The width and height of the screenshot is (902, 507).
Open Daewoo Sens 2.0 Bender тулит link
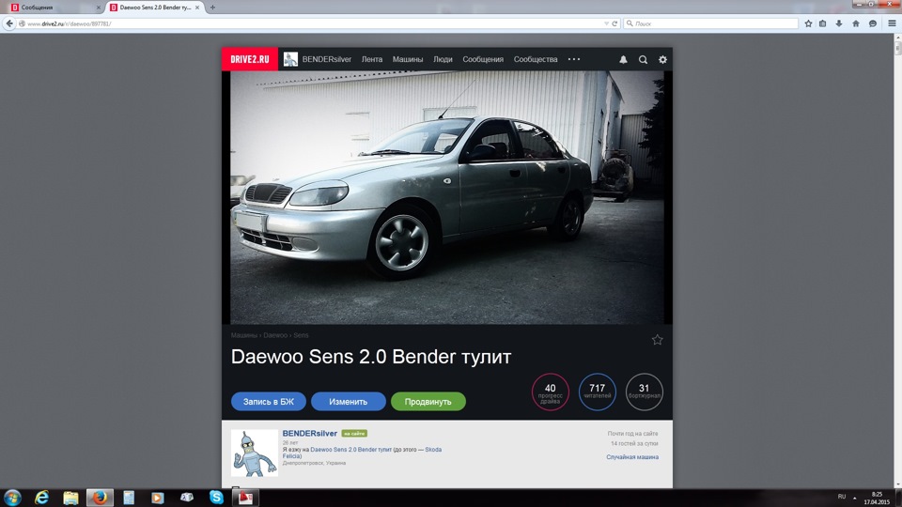(350, 450)
